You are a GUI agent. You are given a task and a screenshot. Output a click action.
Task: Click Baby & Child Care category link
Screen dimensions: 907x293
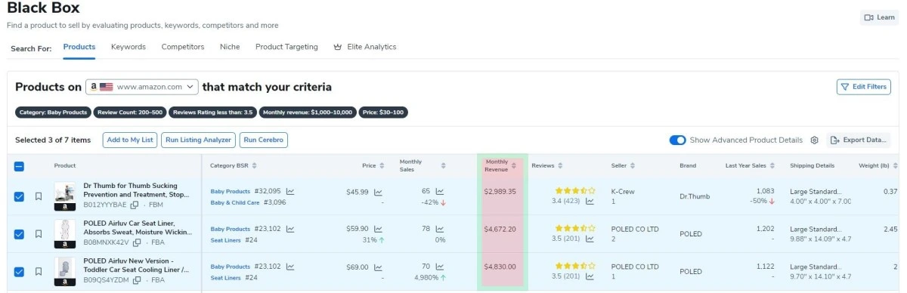(x=235, y=202)
